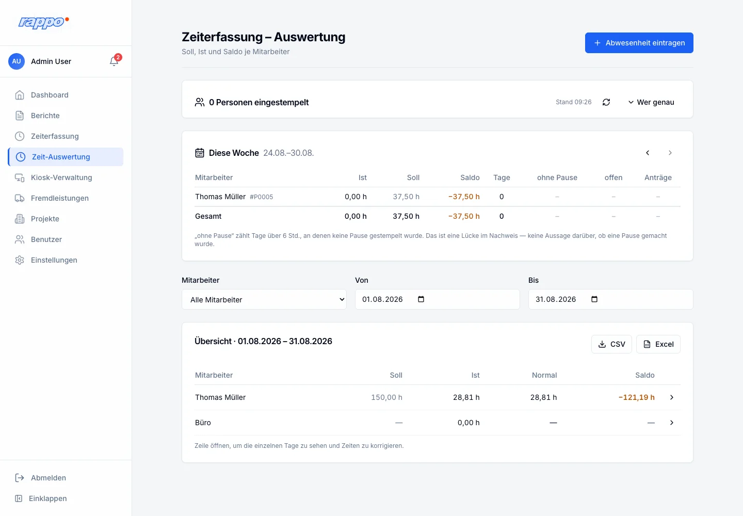Click the 150,00 h Soll value
This screenshot has height=516, width=743.
pyautogui.click(x=386, y=397)
